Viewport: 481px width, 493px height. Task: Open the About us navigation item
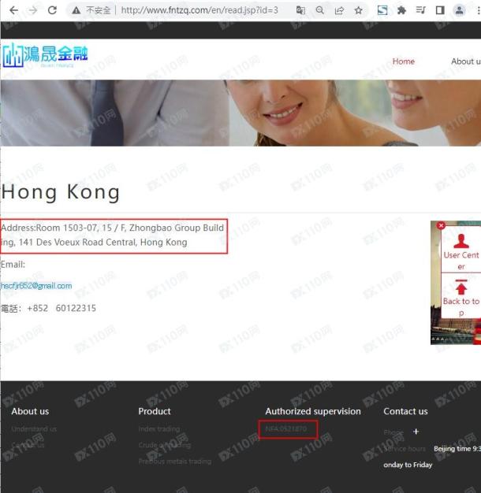tap(466, 61)
